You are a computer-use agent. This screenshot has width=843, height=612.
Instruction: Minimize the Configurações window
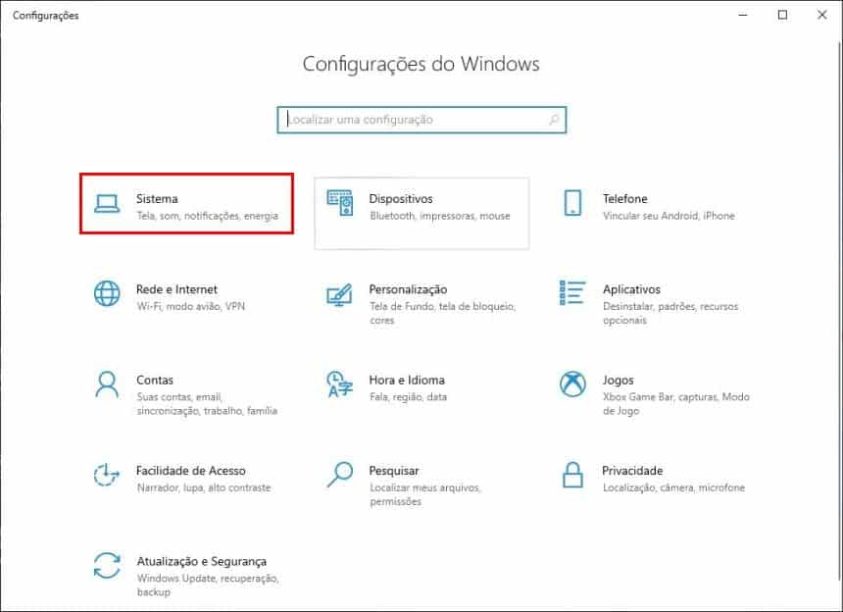tap(743, 15)
